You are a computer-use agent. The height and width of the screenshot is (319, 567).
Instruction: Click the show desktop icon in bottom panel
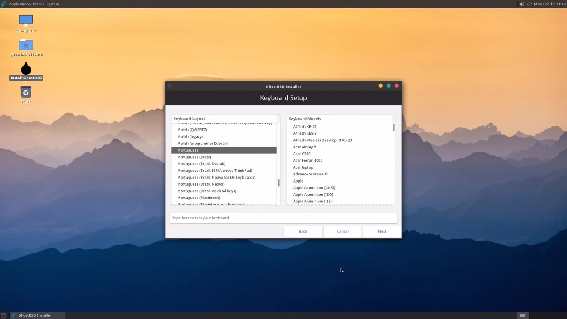click(x=4, y=315)
